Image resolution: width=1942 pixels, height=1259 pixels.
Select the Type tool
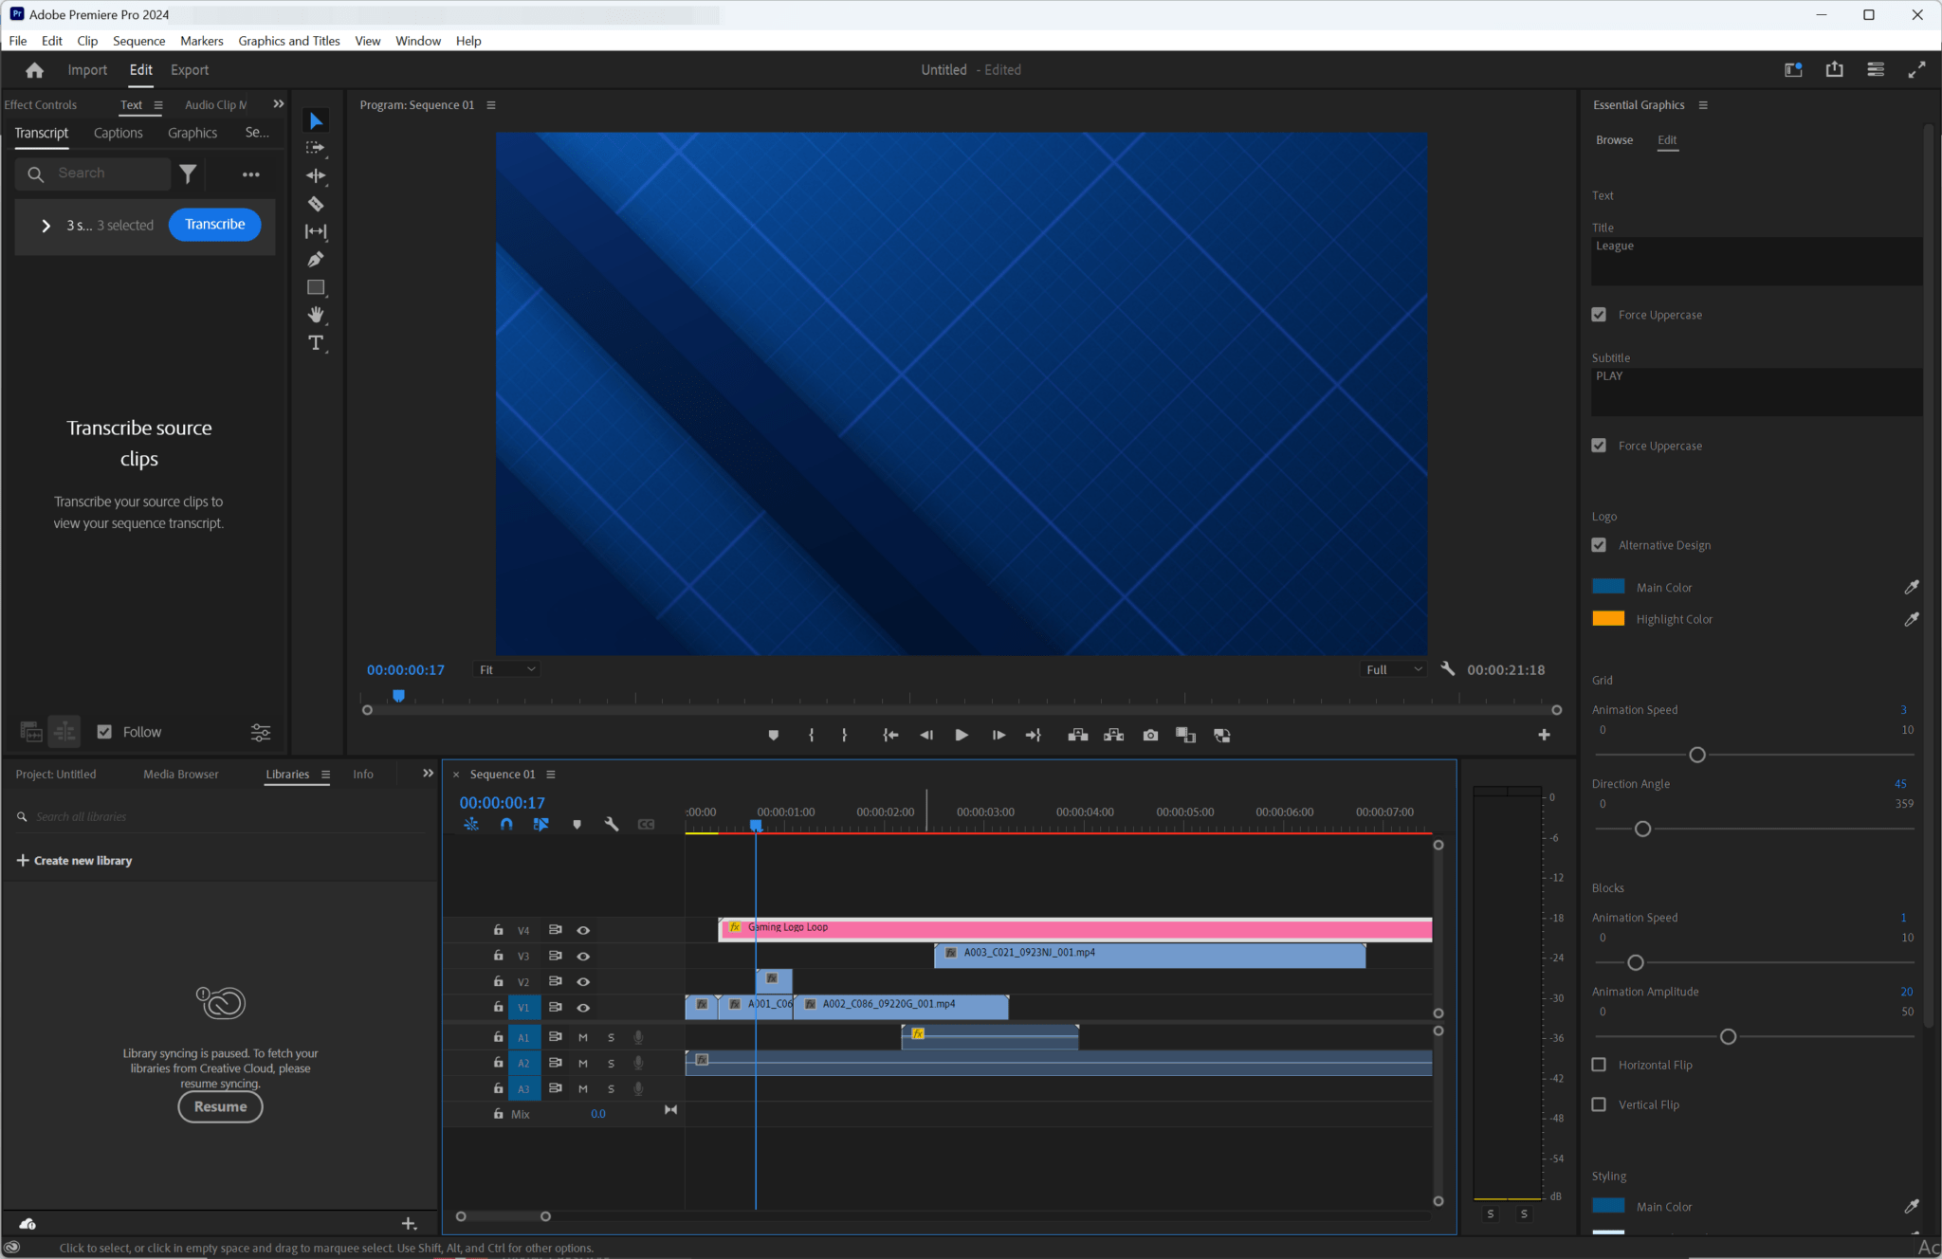pos(316,344)
